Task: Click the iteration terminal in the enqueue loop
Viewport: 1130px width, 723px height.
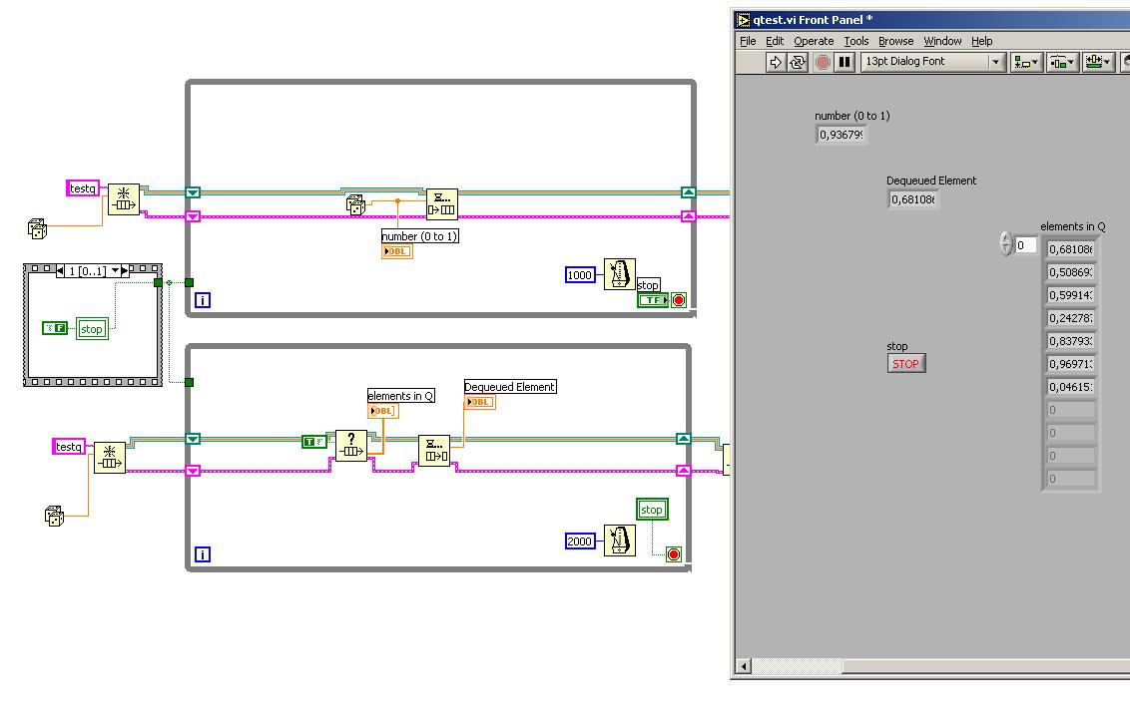Action: 203,300
